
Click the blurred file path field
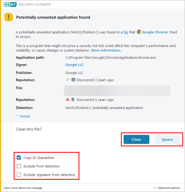(x=117, y=91)
